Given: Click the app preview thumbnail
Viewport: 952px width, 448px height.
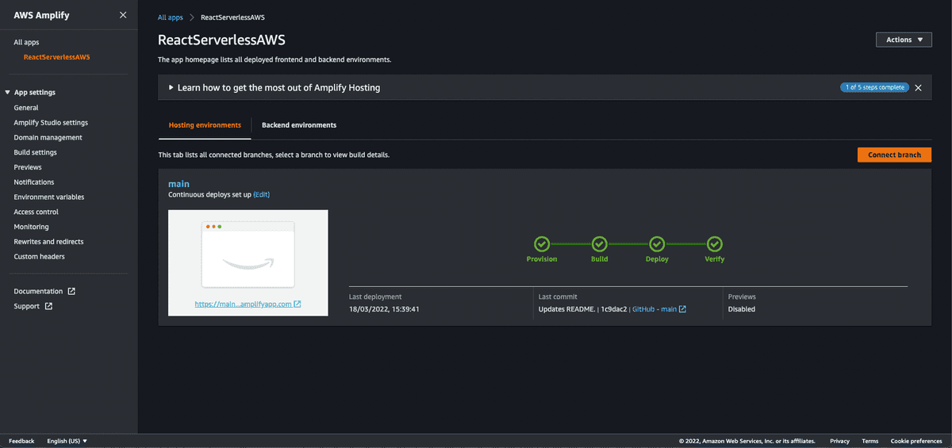Looking at the screenshot, I should coord(248,253).
